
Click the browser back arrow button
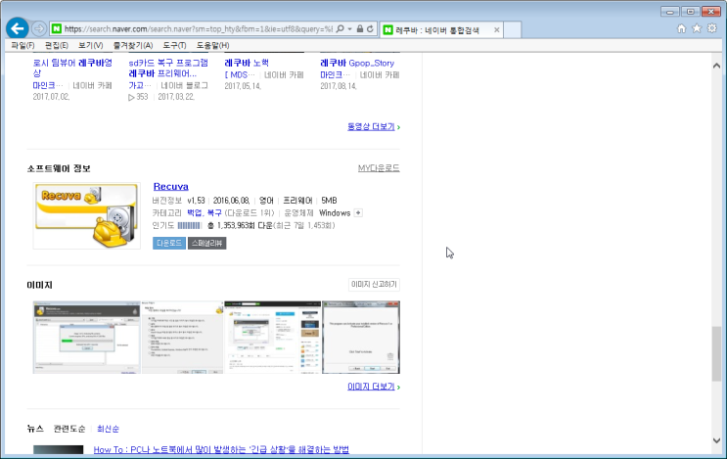(x=18, y=28)
